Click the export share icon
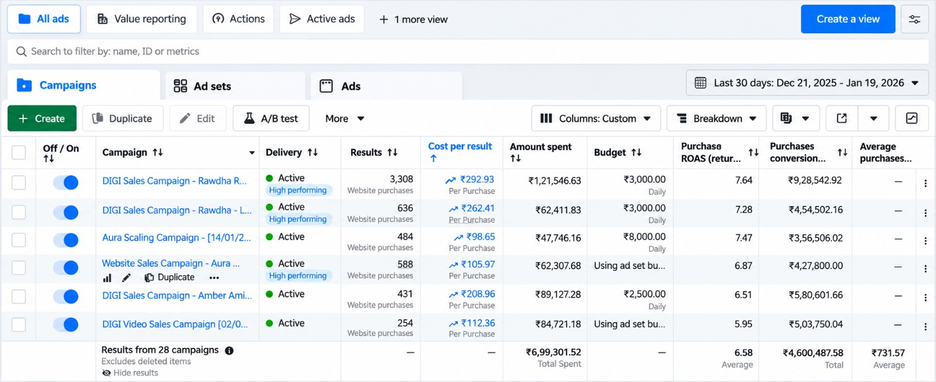Image resolution: width=936 pixels, height=382 pixels. coord(842,119)
